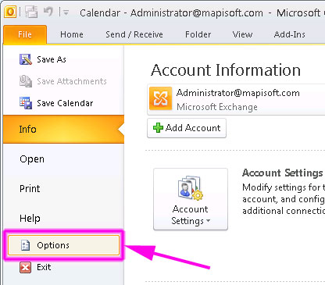The width and height of the screenshot is (325, 285).
Task: Open Outlook Options from the menu
Action: pyautogui.click(x=63, y=245)
